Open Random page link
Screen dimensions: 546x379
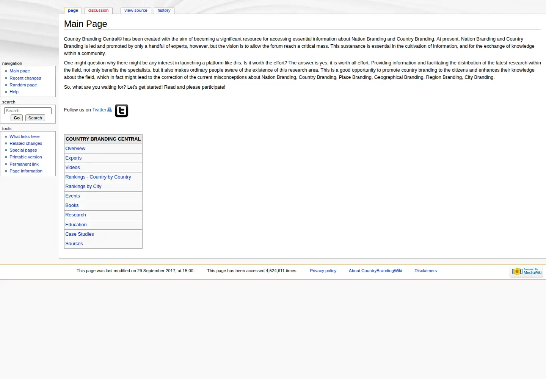pos(23,85)
